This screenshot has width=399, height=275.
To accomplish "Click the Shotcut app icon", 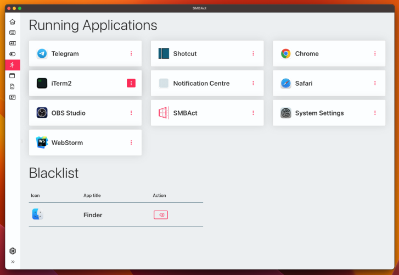I will pos(164,53).
